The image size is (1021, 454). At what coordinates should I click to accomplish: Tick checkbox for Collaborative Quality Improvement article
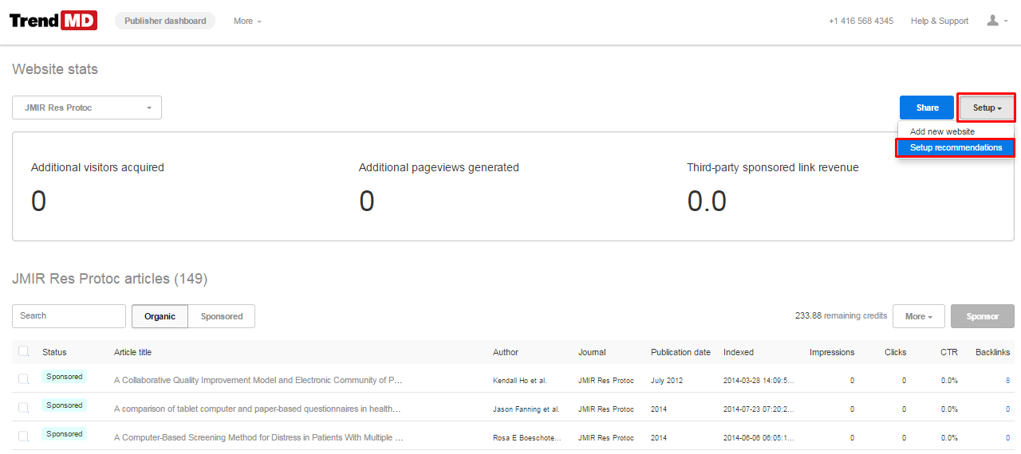click(23, 379)
